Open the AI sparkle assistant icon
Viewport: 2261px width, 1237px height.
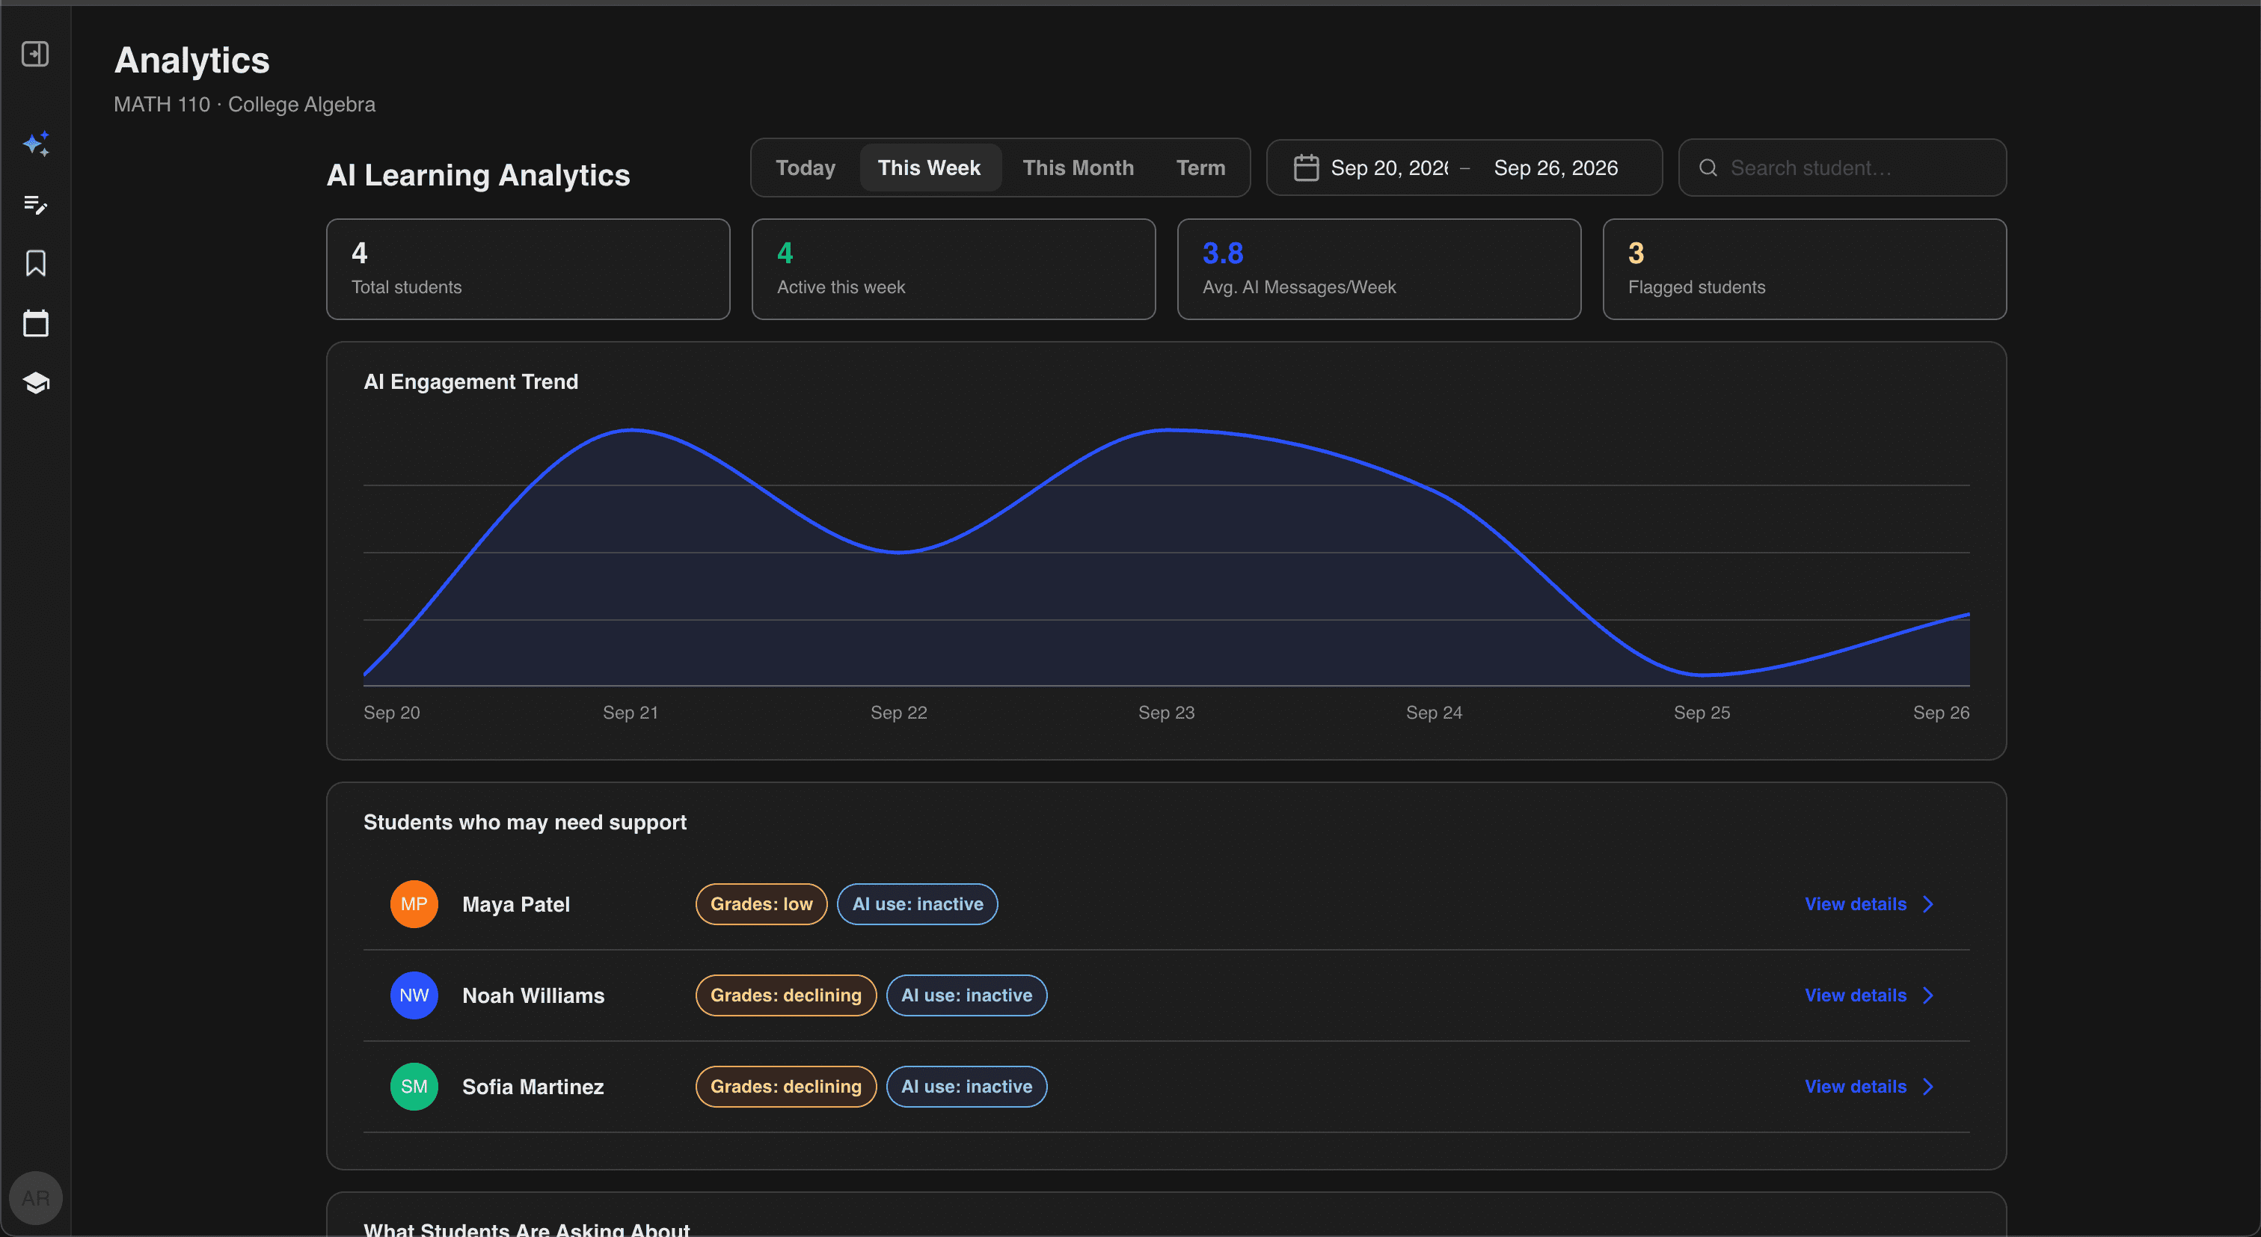point(36,144)
